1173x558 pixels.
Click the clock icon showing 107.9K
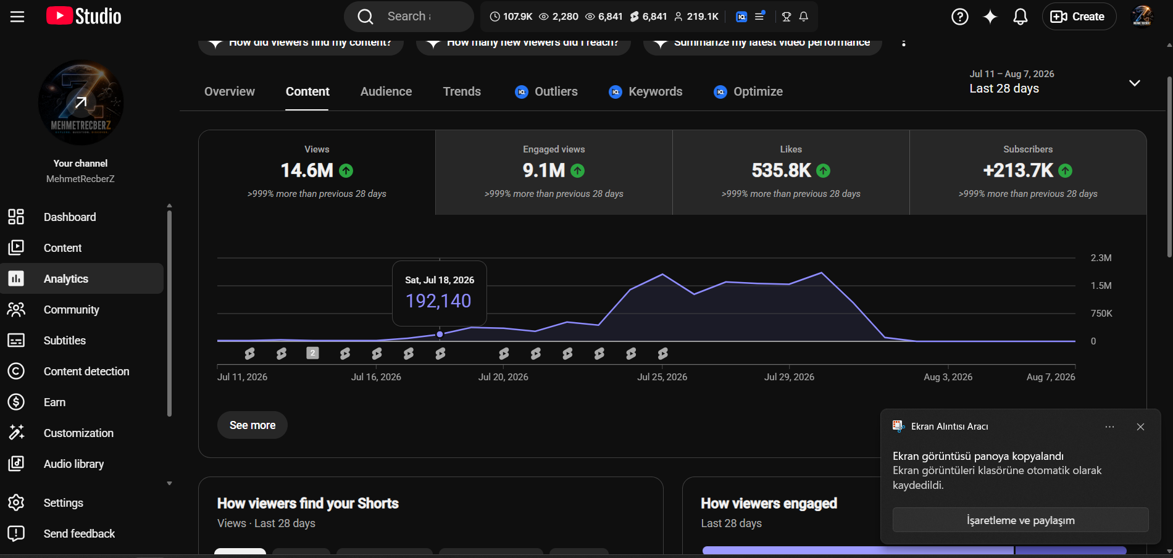tap(495, 17)
